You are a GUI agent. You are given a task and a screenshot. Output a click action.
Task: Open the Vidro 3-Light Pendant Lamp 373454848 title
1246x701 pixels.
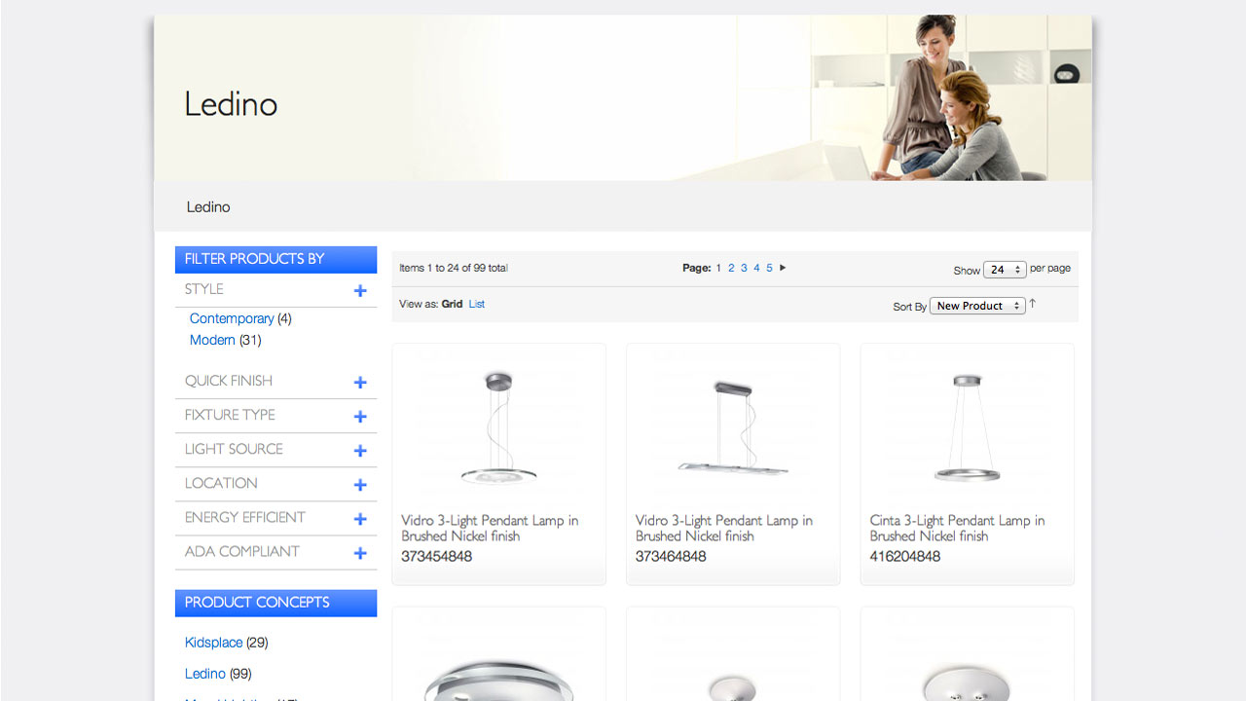coord(490,528)
